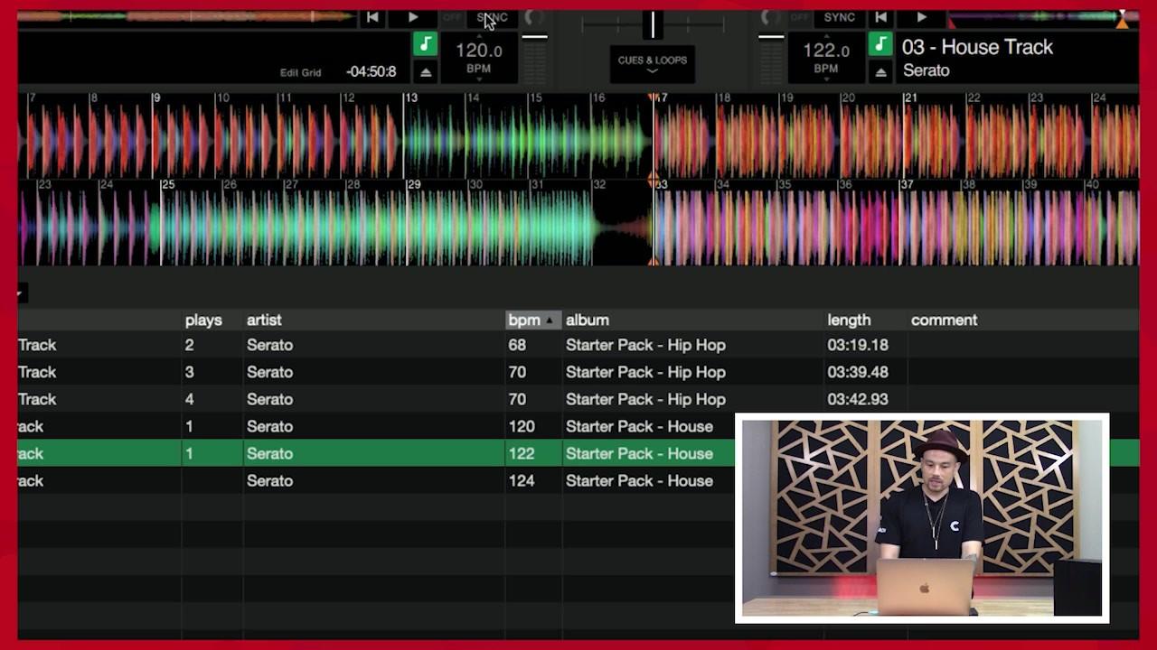
Task: Click bar marker 21 in upper waveform
Action: (x=910, y=97)
